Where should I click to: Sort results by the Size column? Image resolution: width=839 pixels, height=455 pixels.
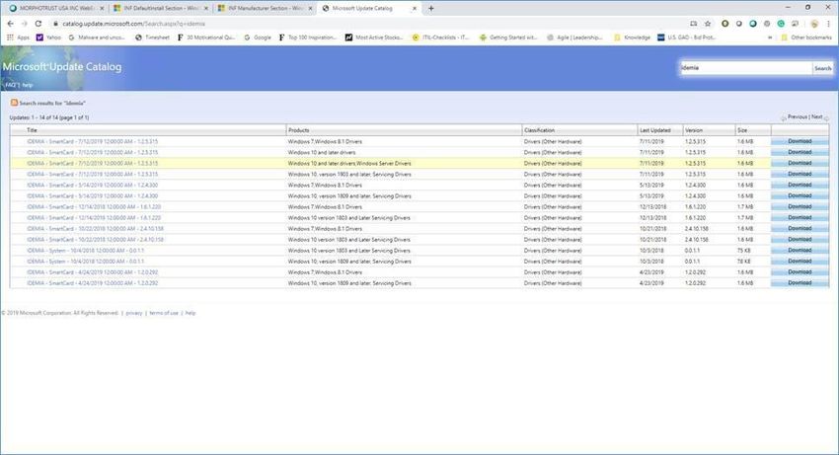(741, 130)
